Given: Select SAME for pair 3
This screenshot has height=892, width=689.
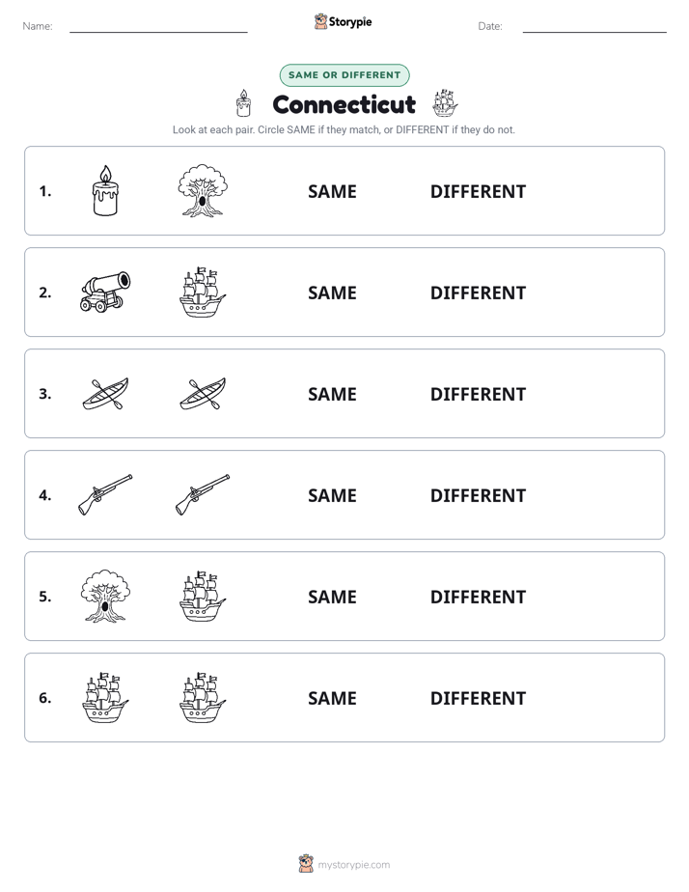Looking at the screenshot, I should (332, 394).
